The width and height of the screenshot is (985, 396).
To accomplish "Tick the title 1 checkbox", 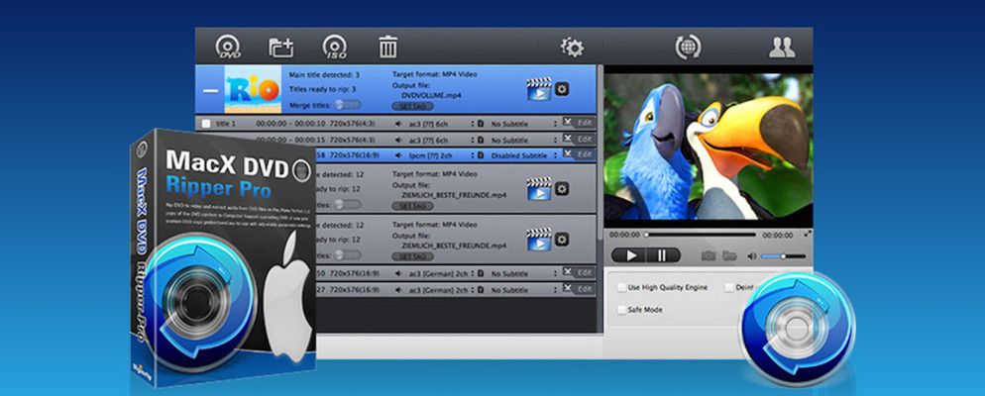I will [x=206, y=124].
